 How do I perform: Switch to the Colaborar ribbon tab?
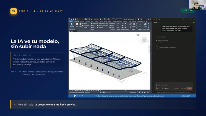pyautogui.click(x=125, y=21)
